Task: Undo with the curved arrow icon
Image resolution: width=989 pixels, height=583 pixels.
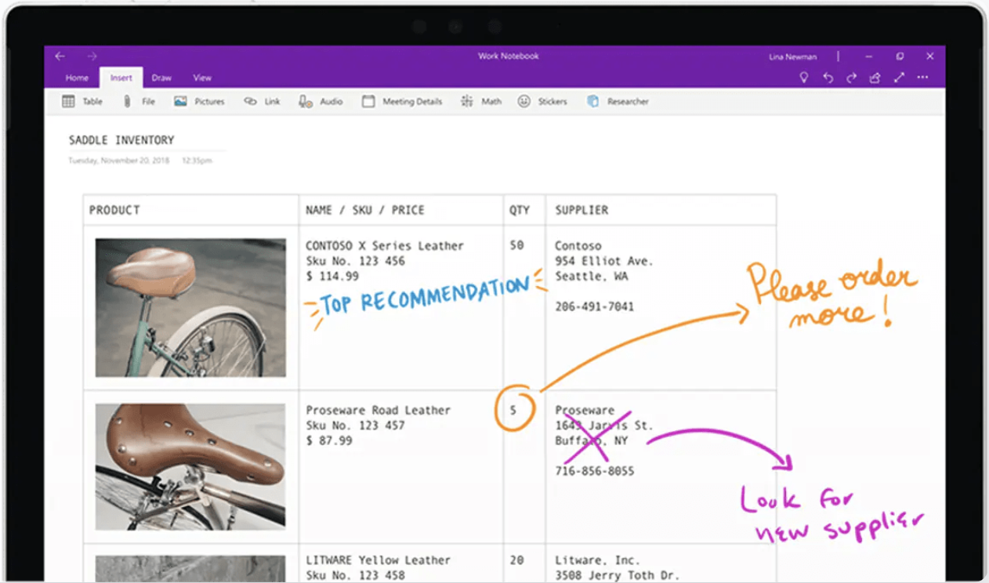Action: 828,78
